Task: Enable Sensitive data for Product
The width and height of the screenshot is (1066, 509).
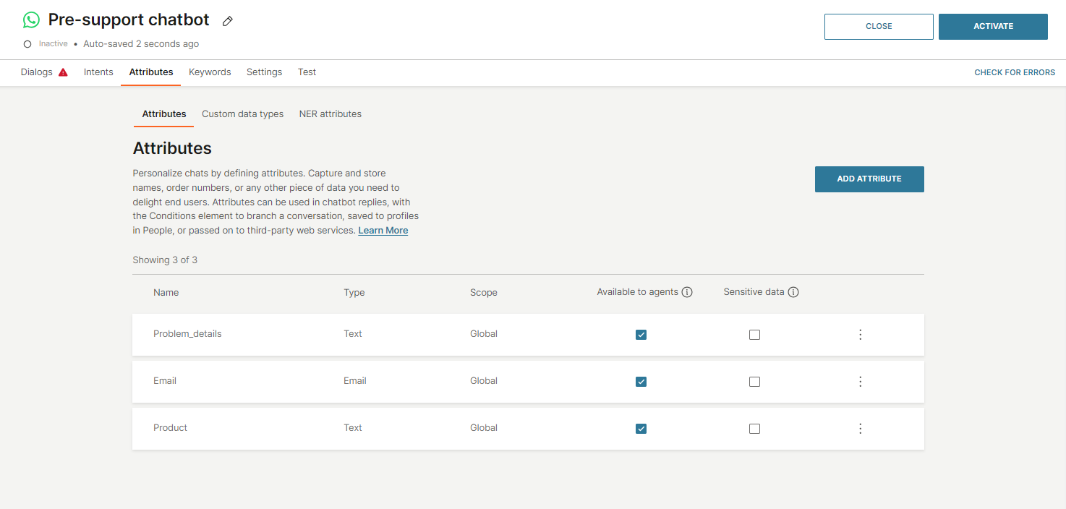Action: tap(754, 428)
